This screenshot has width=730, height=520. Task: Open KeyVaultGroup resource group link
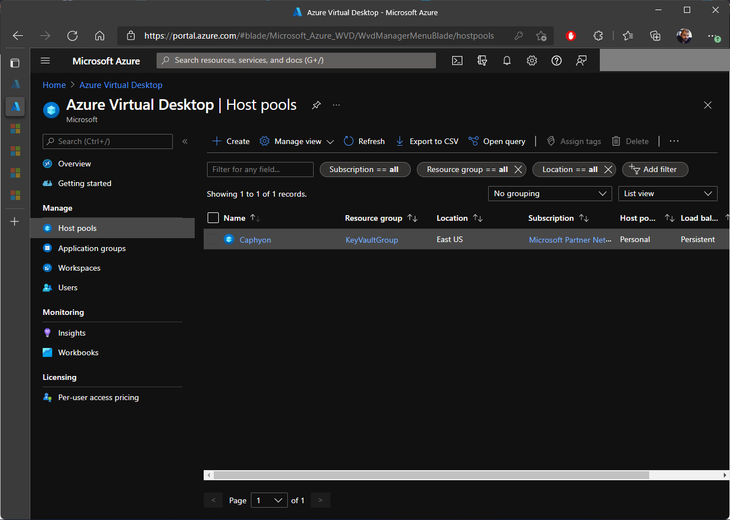[x=371, y=240]
